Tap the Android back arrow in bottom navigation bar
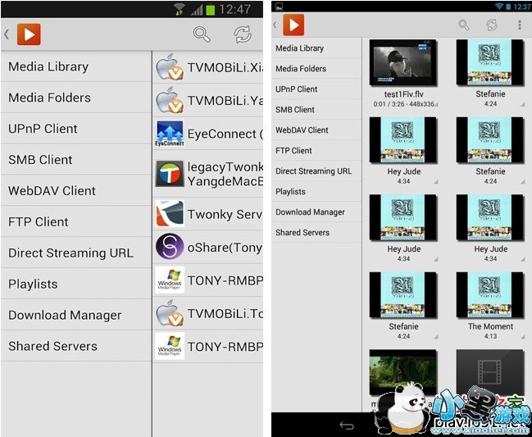 [x=347, y=426]
